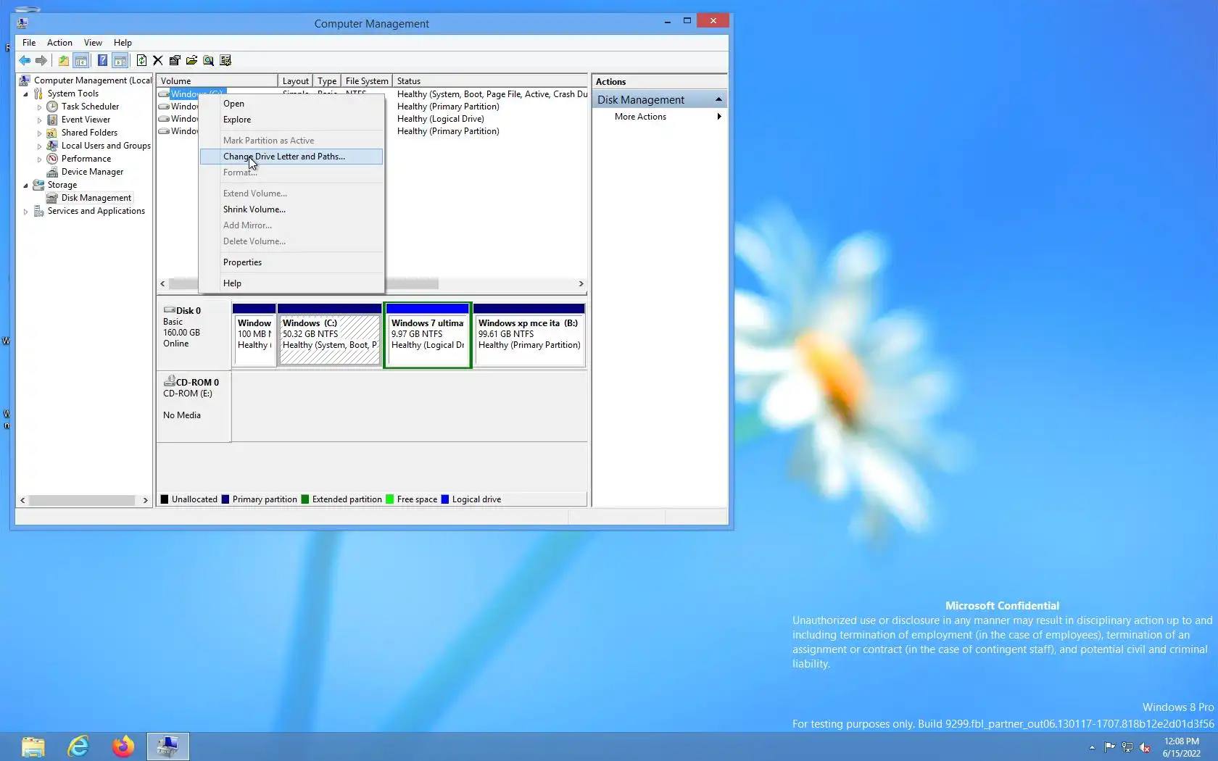Expand the Performance node
The image size is (1218, 761).
point(40,159)
